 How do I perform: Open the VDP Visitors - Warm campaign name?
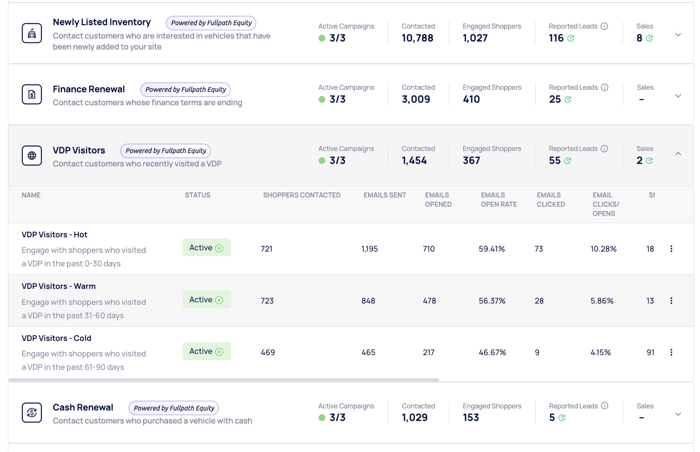[x=59, y=286]
